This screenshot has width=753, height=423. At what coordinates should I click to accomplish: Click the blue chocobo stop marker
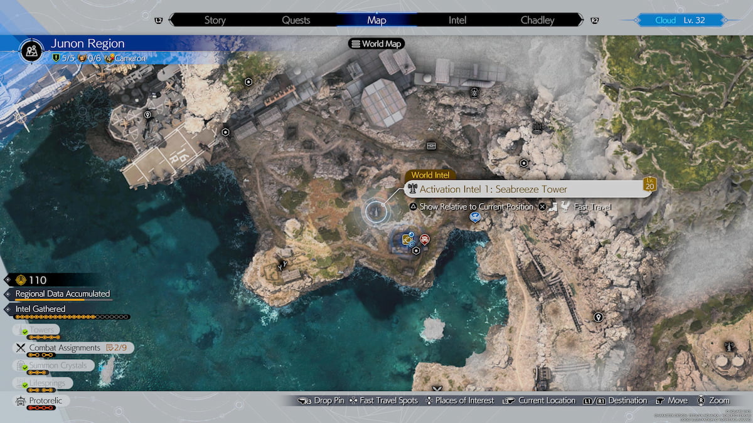(475, 217)
